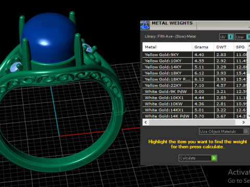Click the 5.00 grams value
Image resolution: width=250 pixels, height=187 pixels.
coord(199,91)
